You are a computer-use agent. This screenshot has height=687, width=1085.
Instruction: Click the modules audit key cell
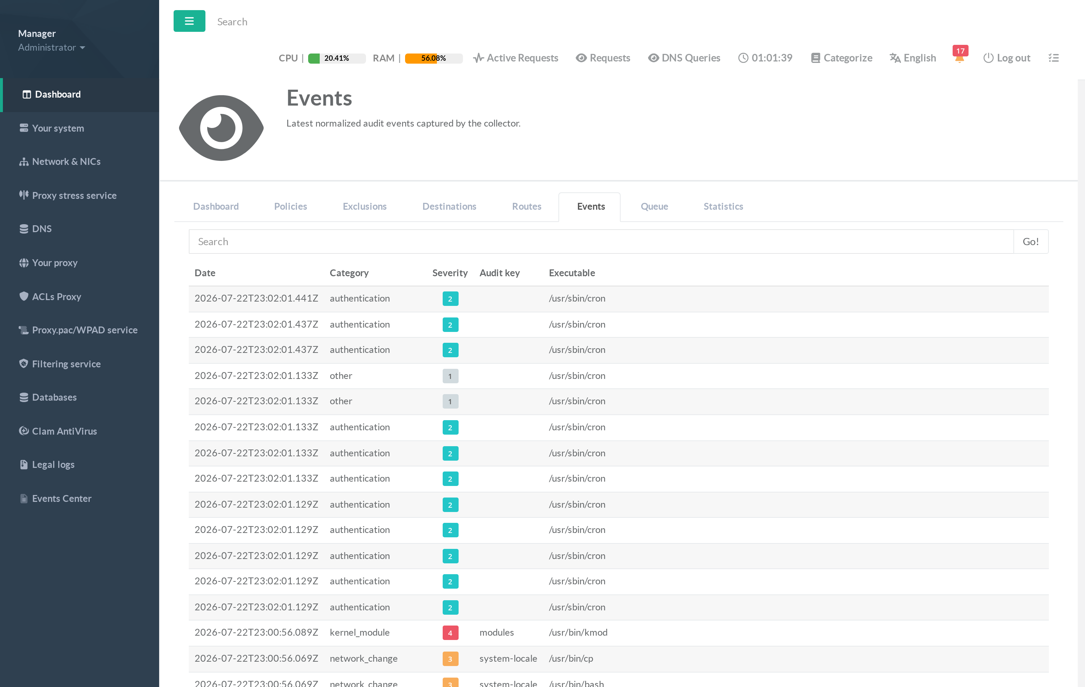coord(497,633)
